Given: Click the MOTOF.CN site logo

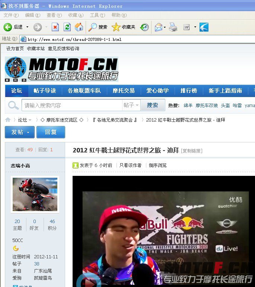Looking at the screenshot, I should [61, 69].
